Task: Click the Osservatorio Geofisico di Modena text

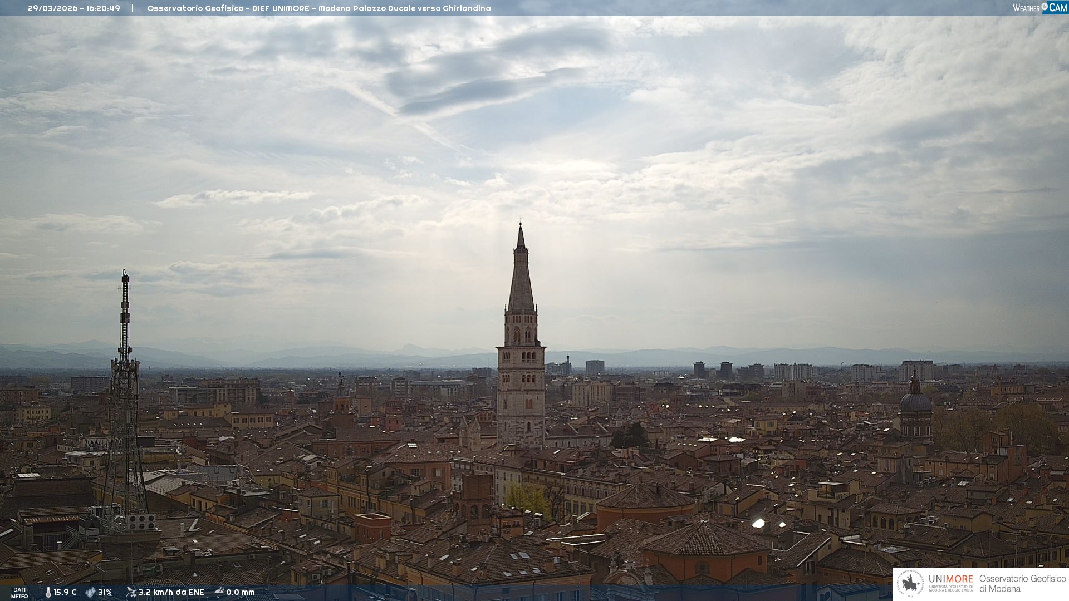Action: click(1022, 584)
